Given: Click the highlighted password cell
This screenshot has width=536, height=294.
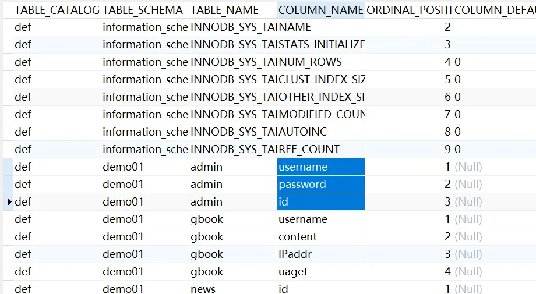Looking at the screenshot, I should pyautogui.click(x=320, y=185).
